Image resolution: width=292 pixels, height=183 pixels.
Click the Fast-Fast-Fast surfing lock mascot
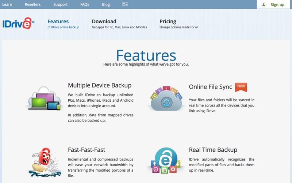[x=45, y=162]
